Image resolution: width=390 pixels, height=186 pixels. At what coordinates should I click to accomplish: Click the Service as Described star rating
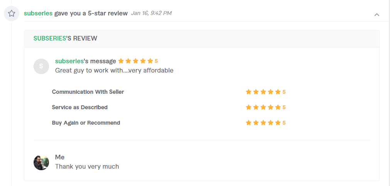pos(266,107)
